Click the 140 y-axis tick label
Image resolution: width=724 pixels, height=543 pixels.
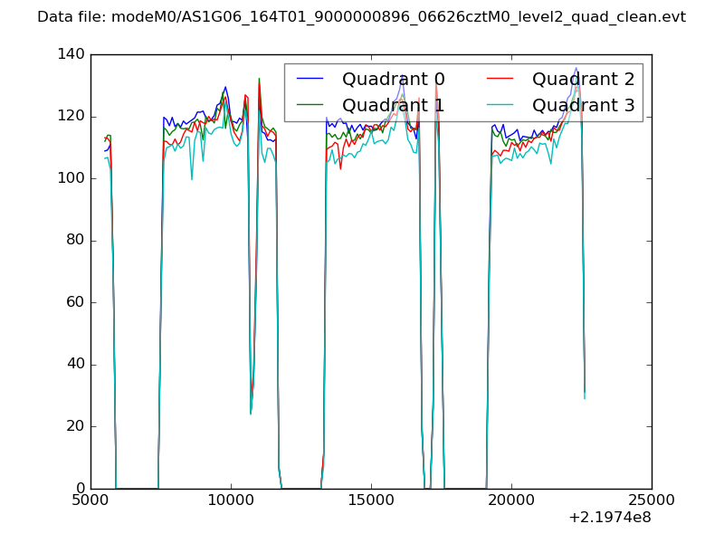pos(72,54)
